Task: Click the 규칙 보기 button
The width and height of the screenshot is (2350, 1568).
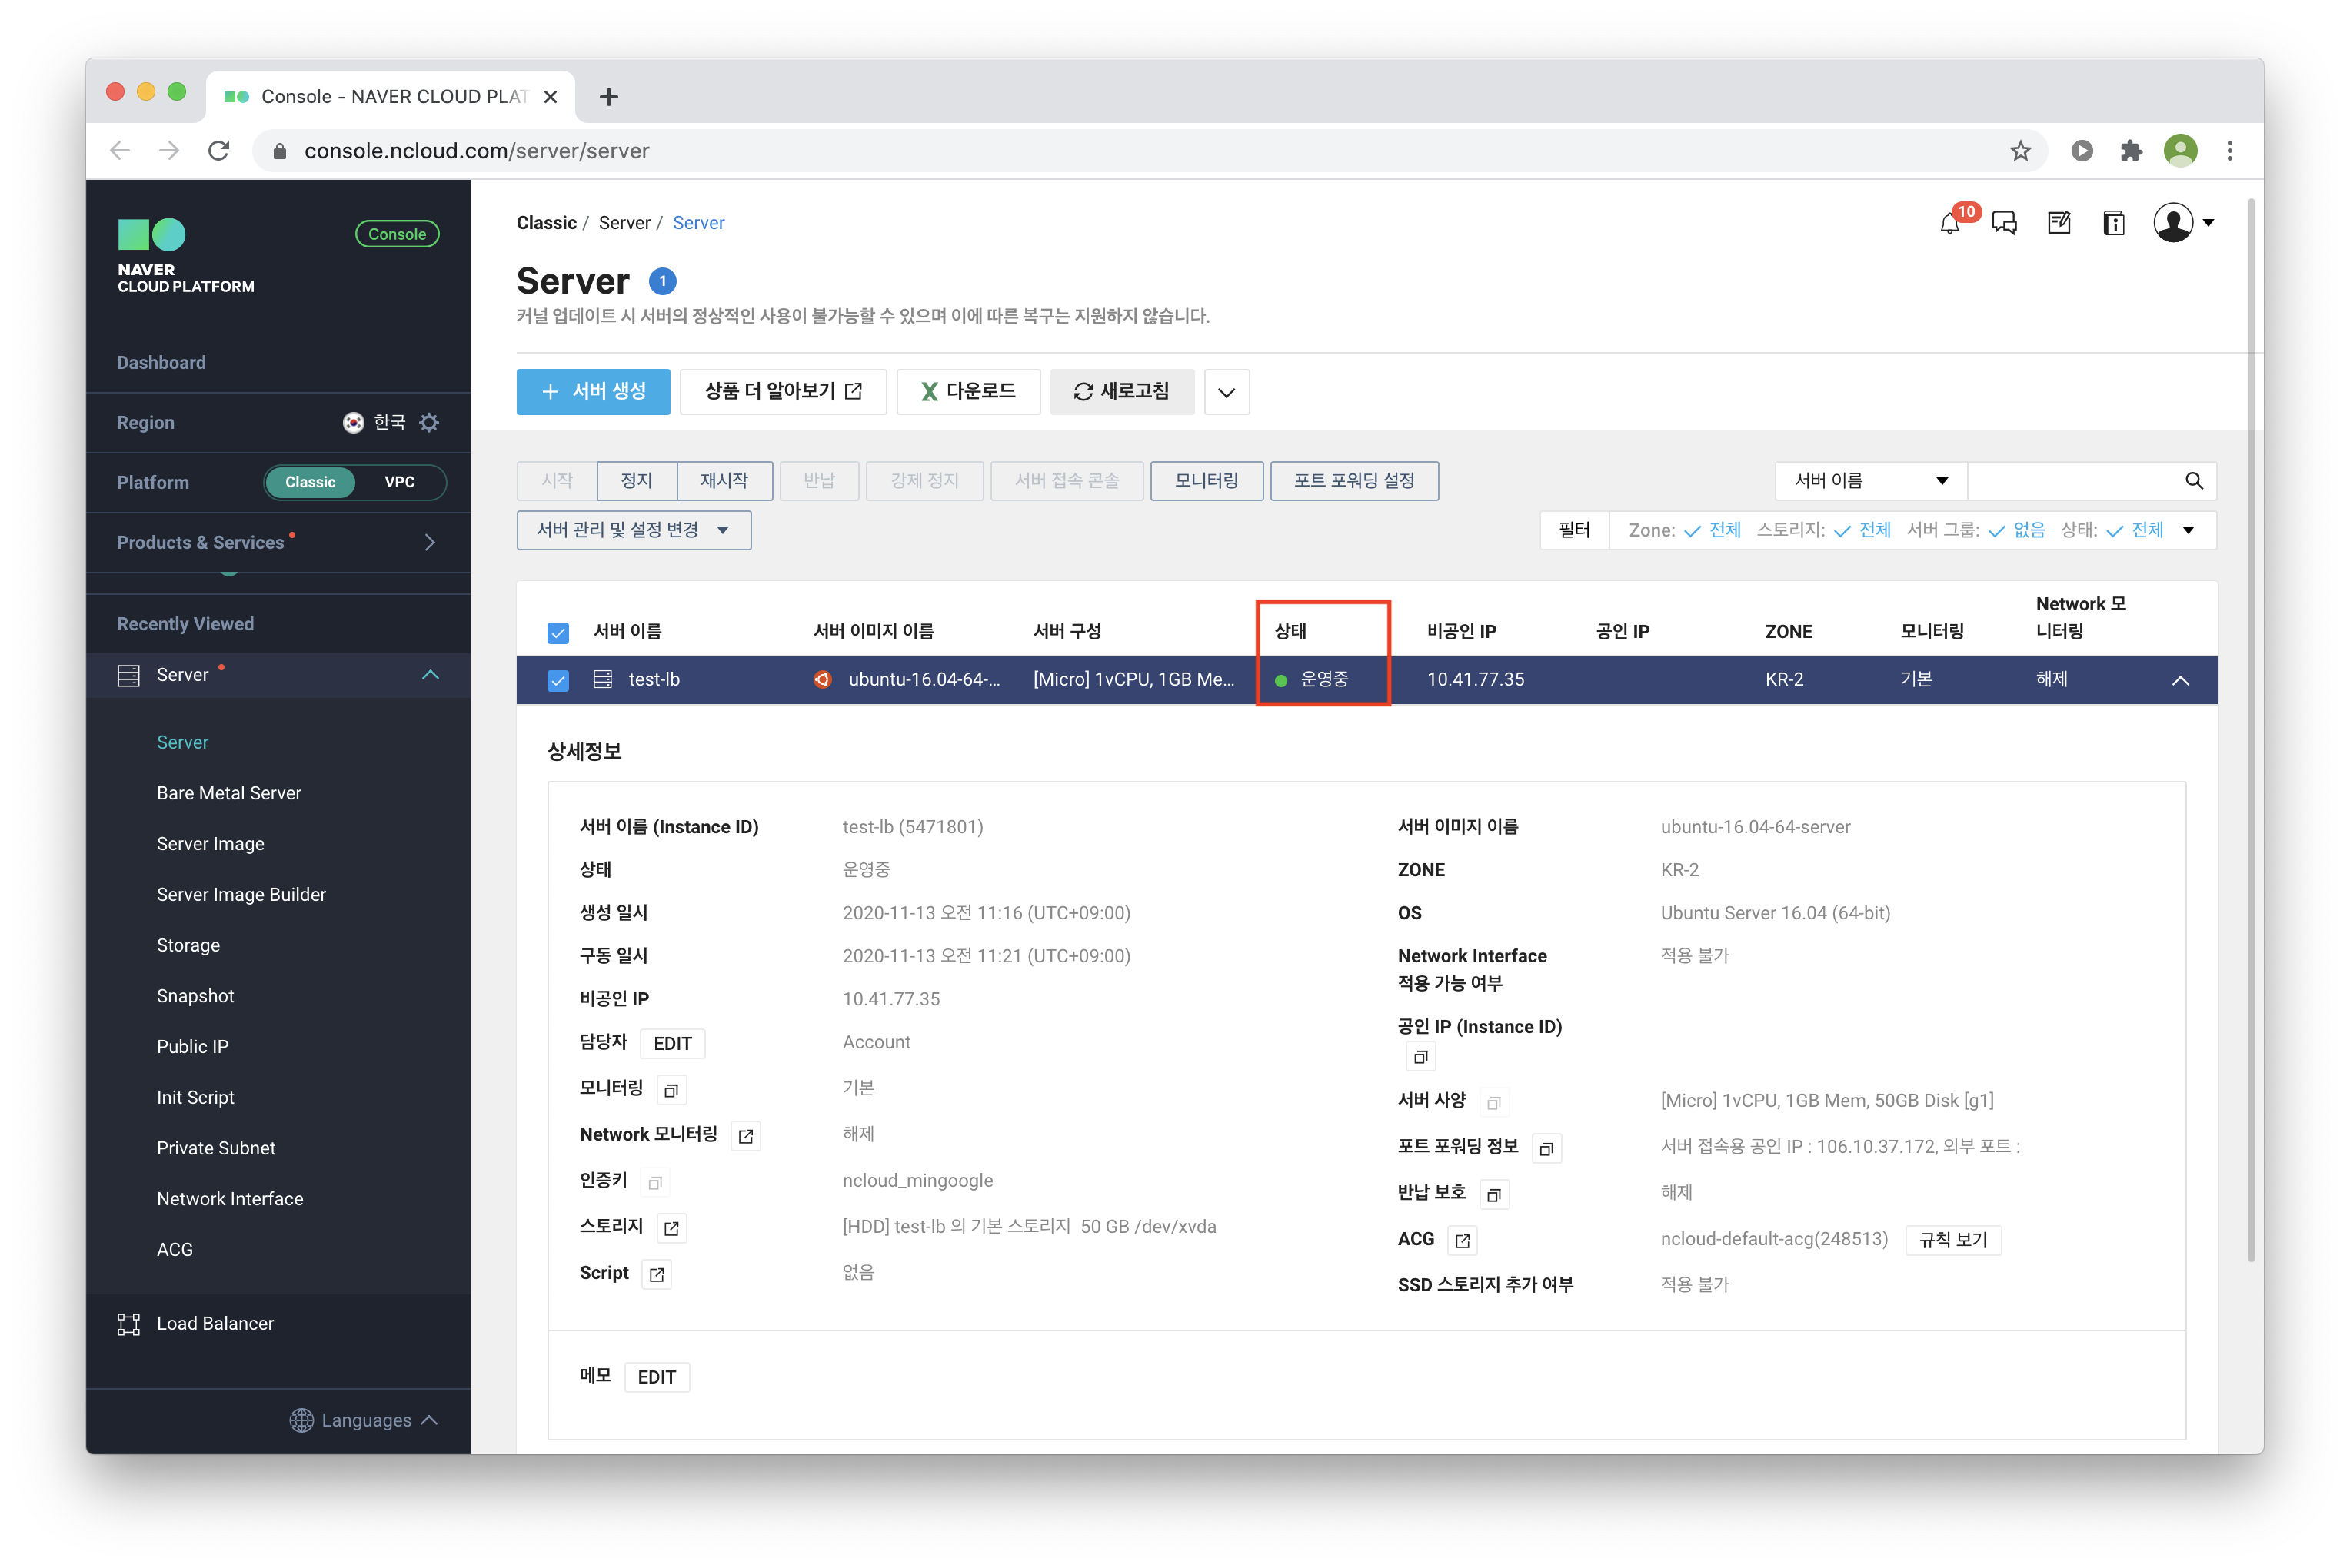Action: coord(1952,1240)
